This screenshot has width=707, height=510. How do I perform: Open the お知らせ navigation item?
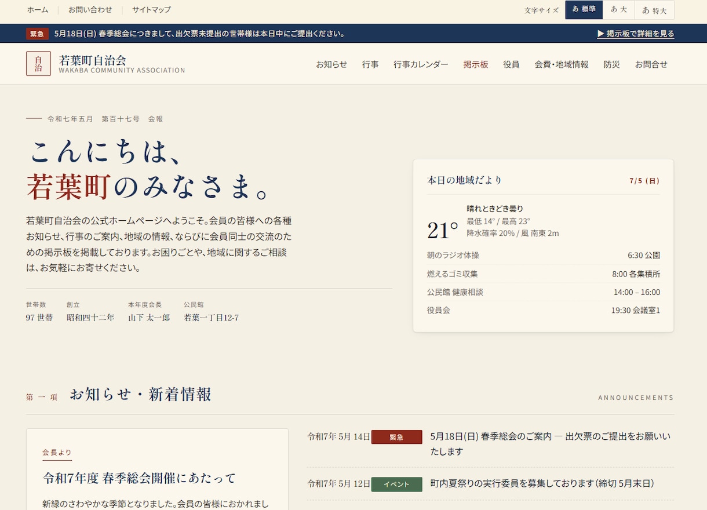(331, 64)
